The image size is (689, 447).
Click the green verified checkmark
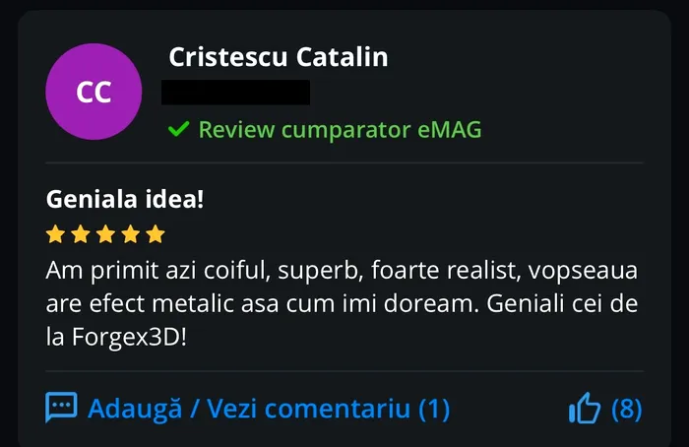pyautogui.click(x=179, y=129)
